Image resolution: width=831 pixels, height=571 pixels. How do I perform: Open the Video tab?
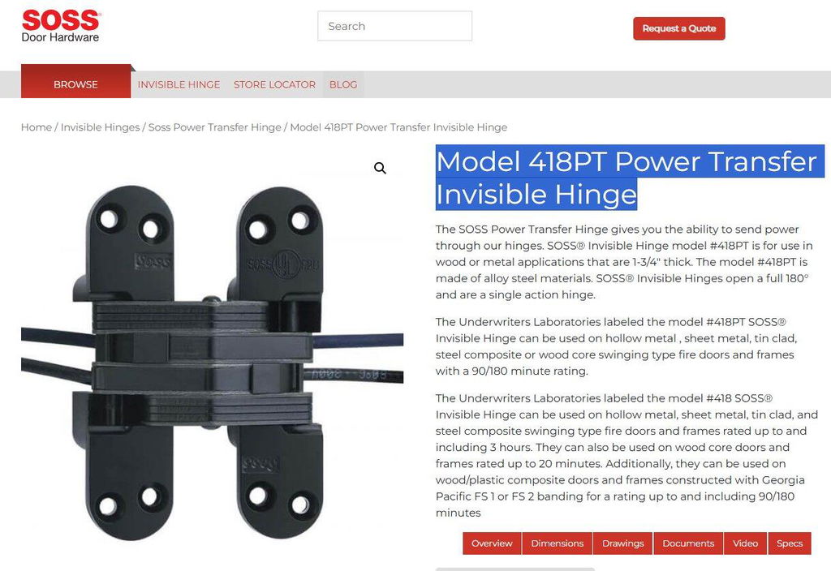pyautogui.click(x=745, y=543)
